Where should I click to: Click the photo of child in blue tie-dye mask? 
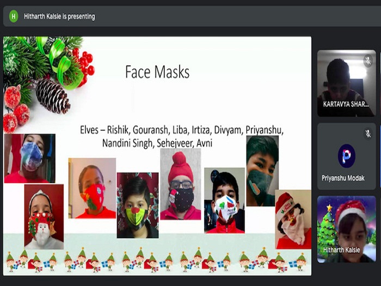tap(29, 159)
